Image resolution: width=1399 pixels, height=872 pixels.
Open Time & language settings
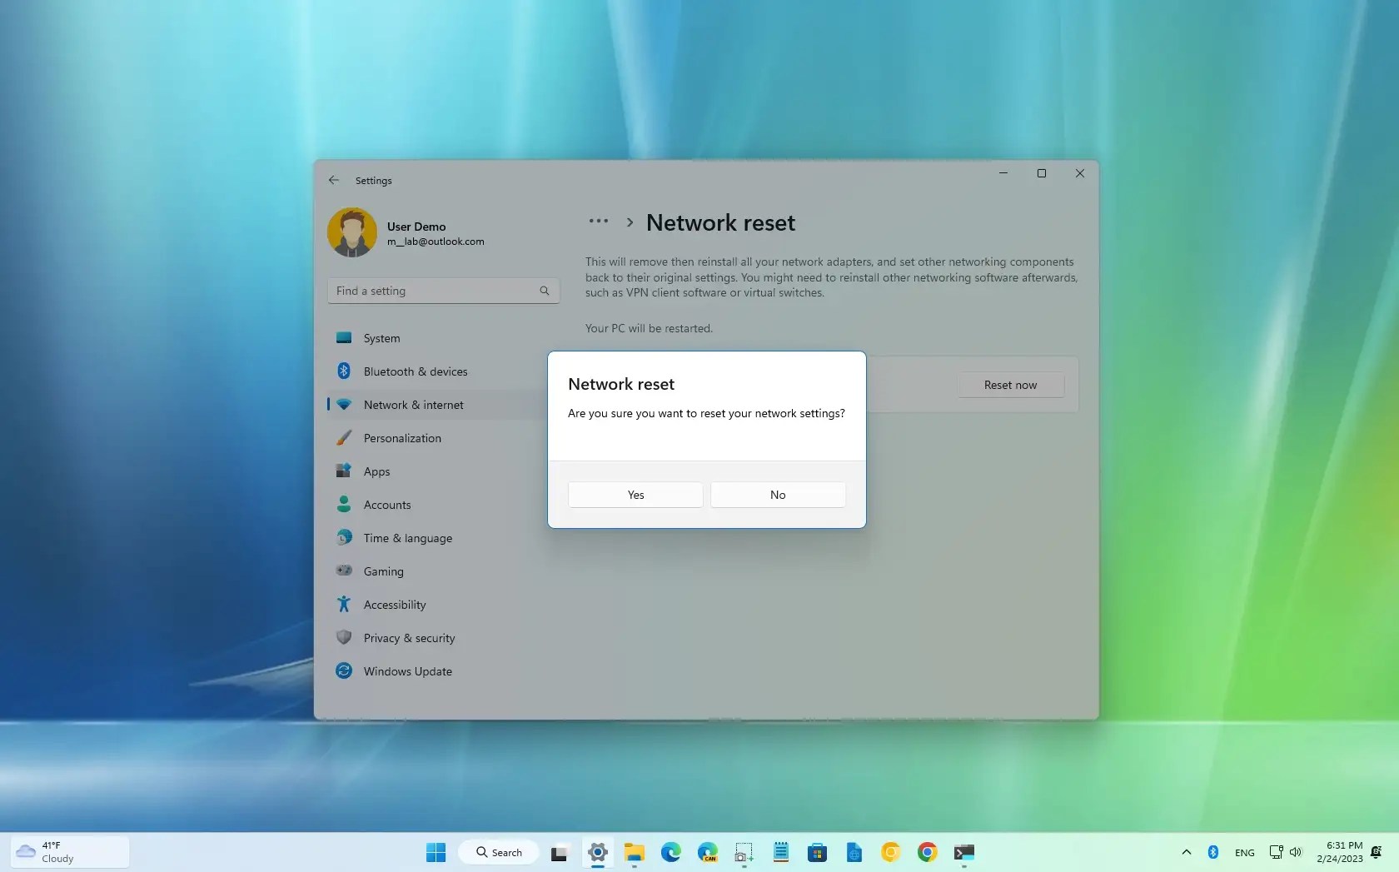(407, 537)
